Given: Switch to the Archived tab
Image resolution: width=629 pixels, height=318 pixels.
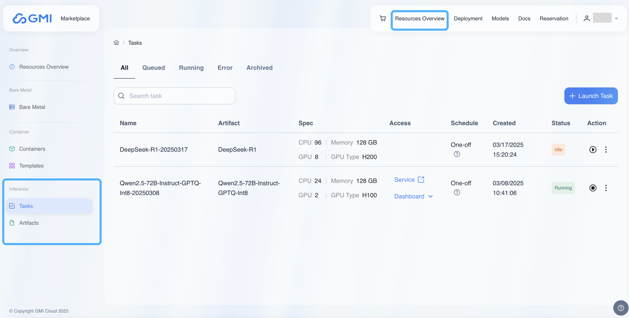Looking at the screenshot, I should 260,68.
